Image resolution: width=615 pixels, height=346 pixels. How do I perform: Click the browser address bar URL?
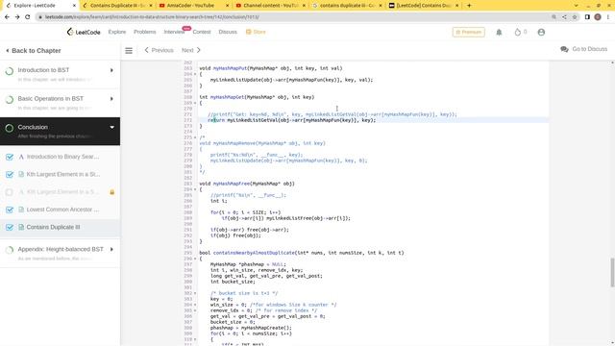point(152,17)
